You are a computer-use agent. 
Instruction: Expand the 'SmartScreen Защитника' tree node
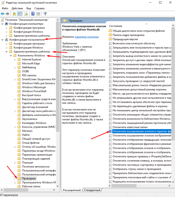click(15, 79)
